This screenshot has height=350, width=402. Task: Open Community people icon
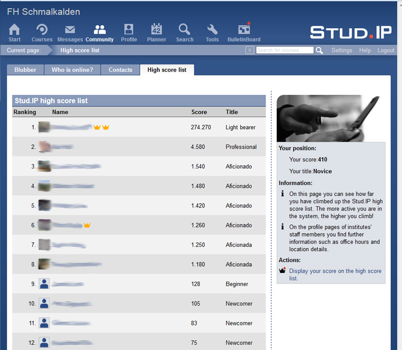tap(100, 30)
